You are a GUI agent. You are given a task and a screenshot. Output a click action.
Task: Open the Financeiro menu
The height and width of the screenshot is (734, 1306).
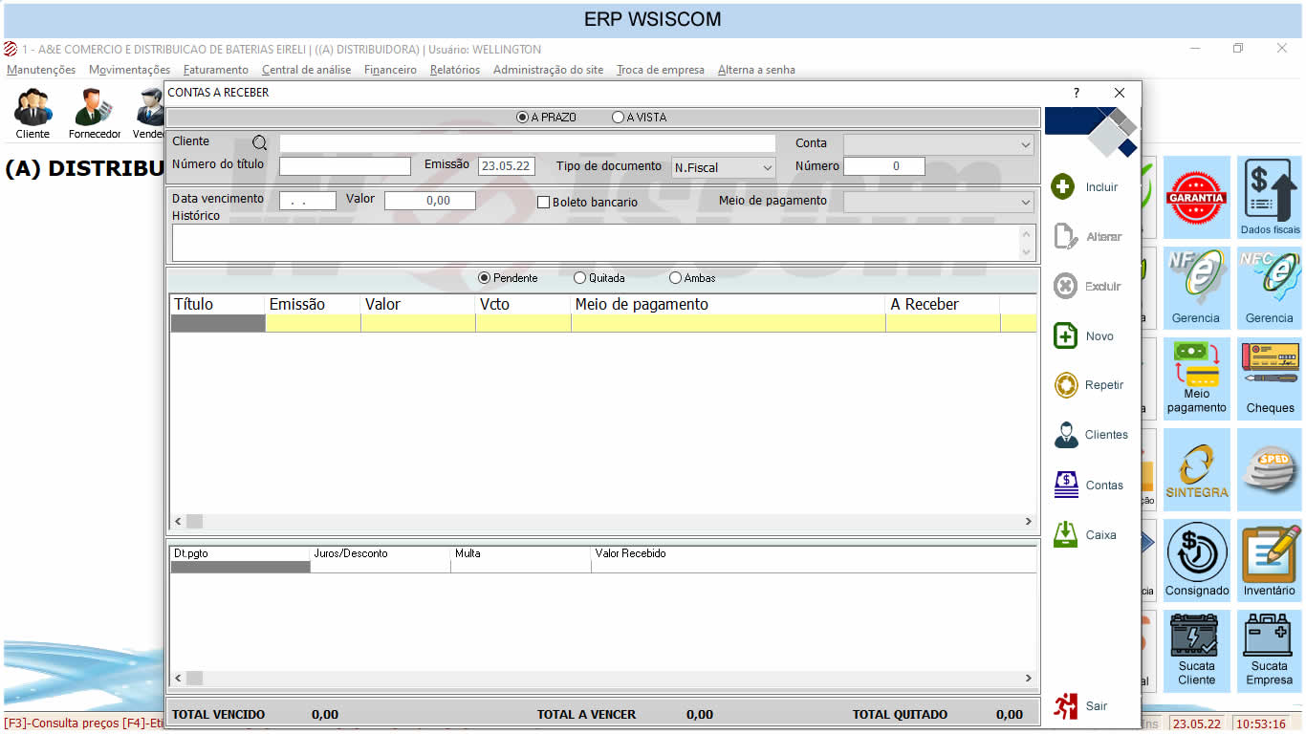(390, 70)
